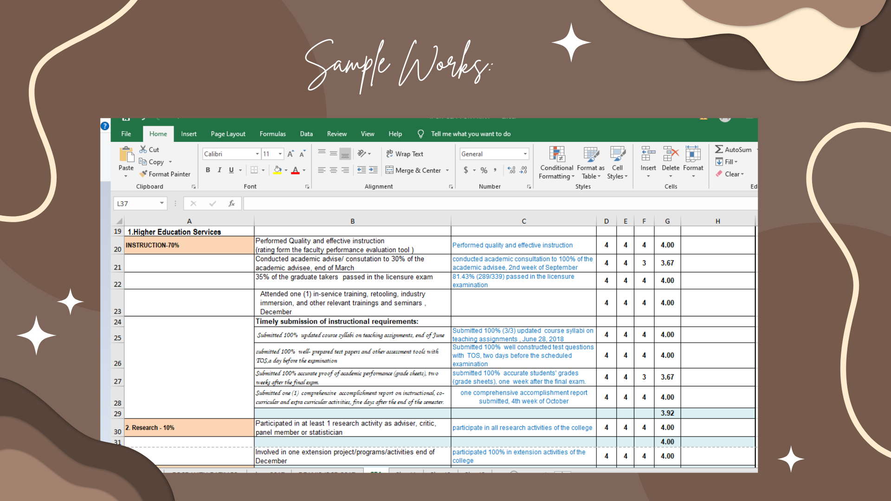The height and width of the screenshot is (501, 891).
Task: Click the Format cells icon
Action: (x=693, y=154)
